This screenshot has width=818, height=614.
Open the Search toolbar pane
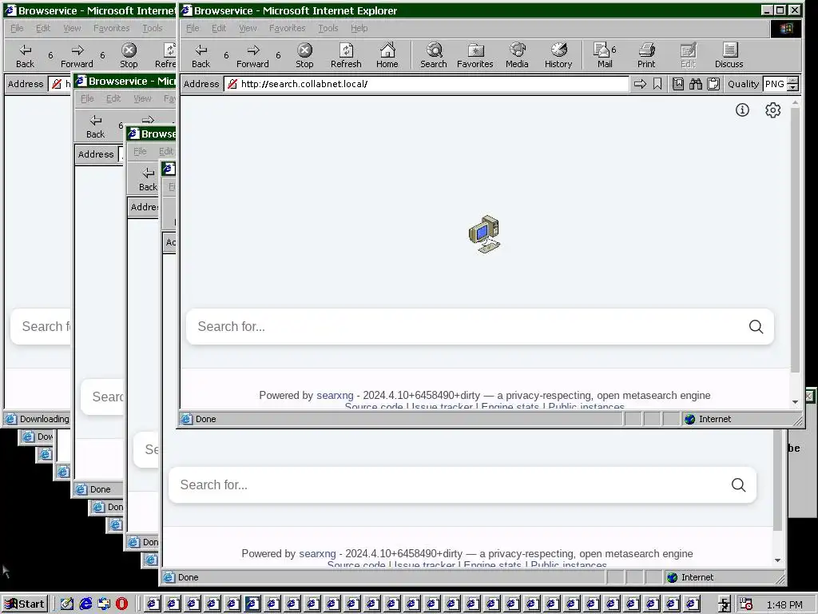[434, 55]
